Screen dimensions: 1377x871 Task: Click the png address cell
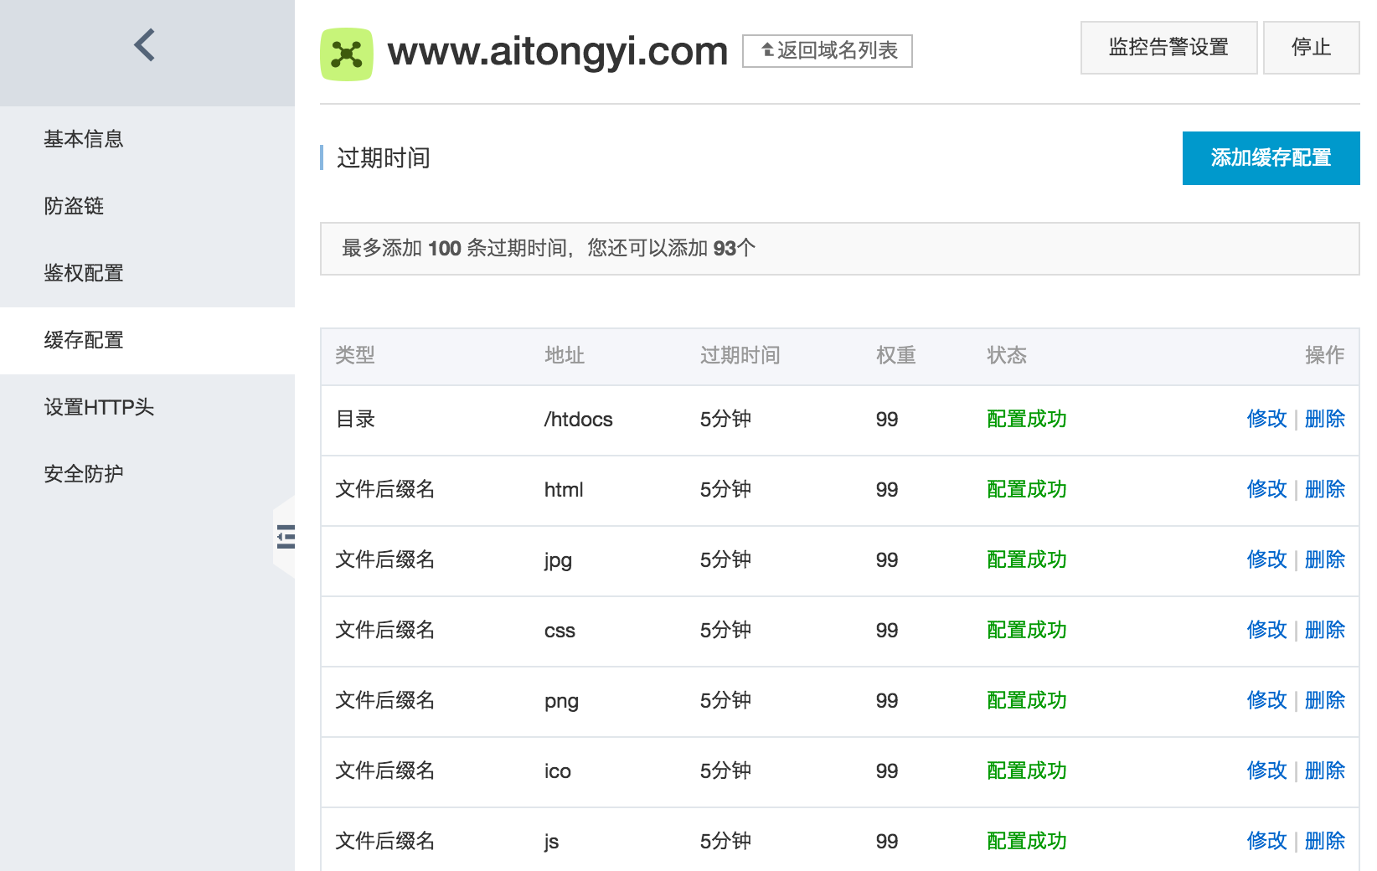[x=561, y=701]
